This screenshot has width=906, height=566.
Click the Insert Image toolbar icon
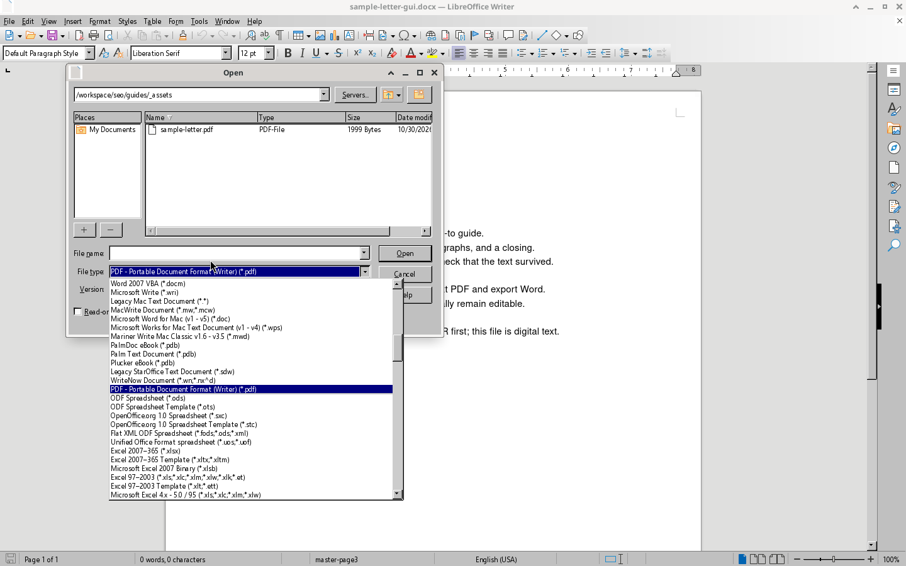pyautogui.click(x=320, y=35)
